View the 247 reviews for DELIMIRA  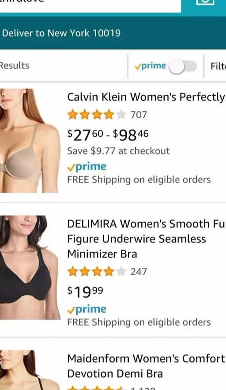(139, 272)
